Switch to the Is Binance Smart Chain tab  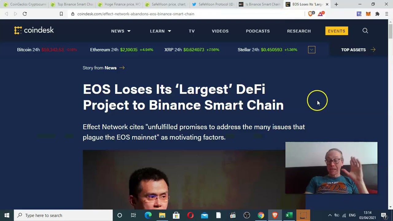[x=260, y=4]
